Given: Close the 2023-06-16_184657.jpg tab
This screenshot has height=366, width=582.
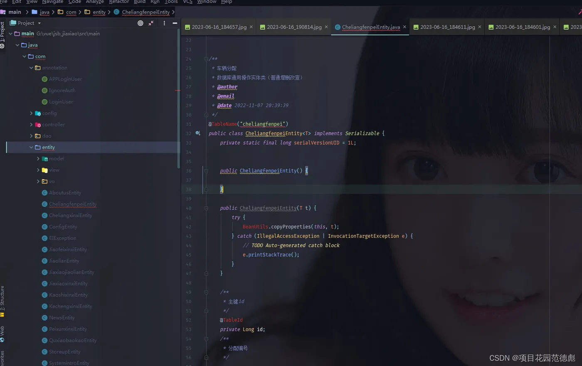Looking at the screenshot, I should coord(251,27).
